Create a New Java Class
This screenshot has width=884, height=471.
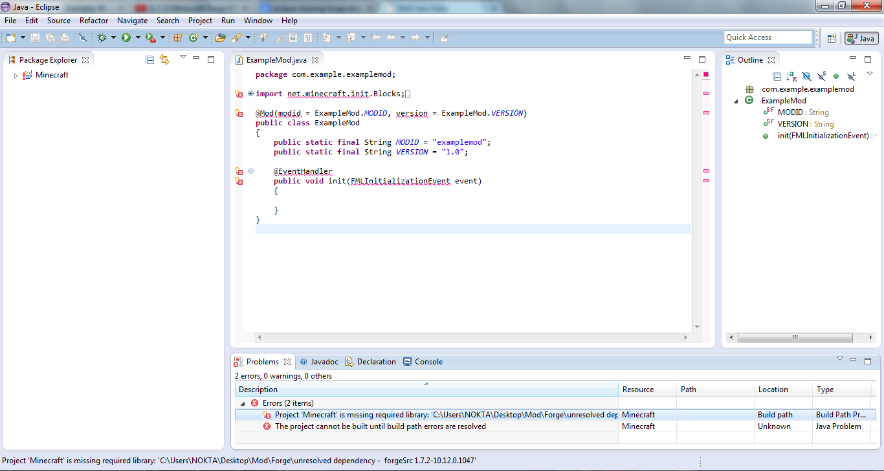click(x=193, y=37)
